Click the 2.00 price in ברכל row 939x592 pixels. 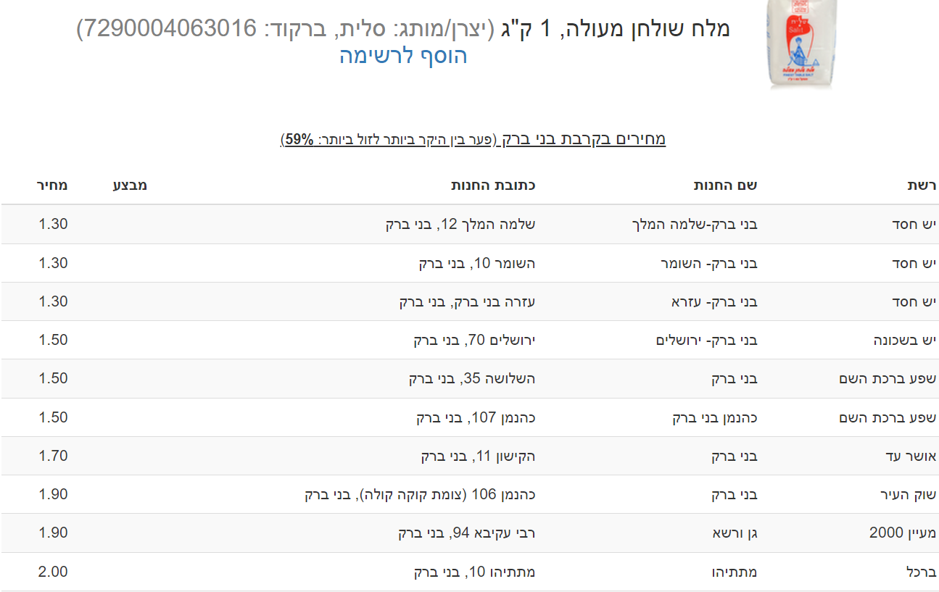pos(53,572)
